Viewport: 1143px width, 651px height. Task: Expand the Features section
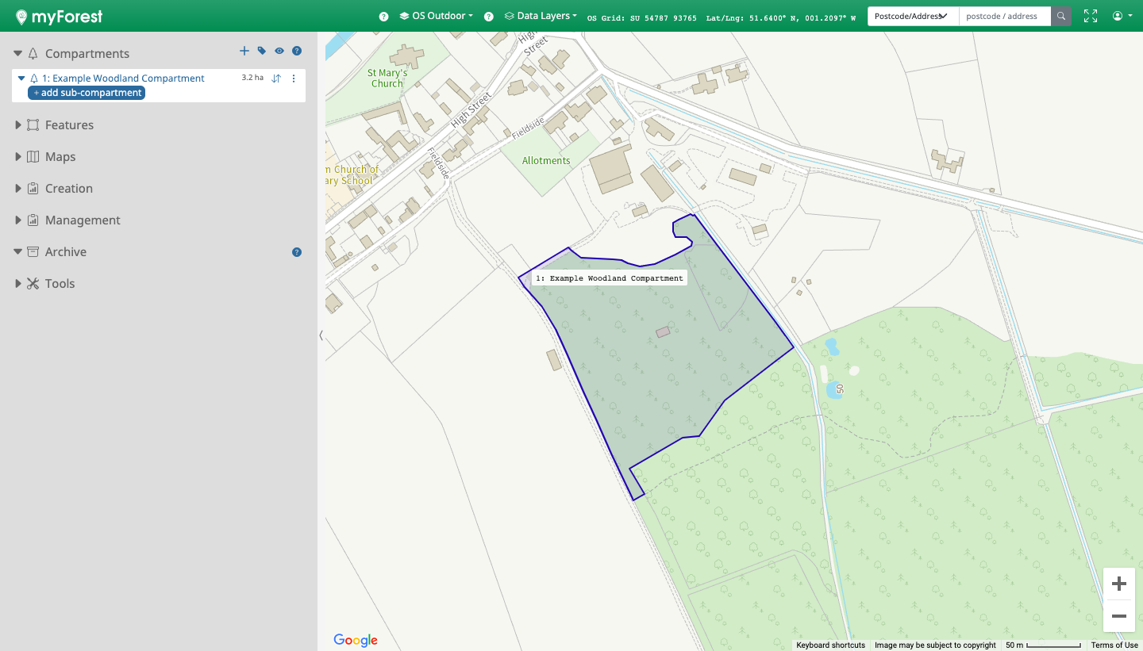click(18, 125)
